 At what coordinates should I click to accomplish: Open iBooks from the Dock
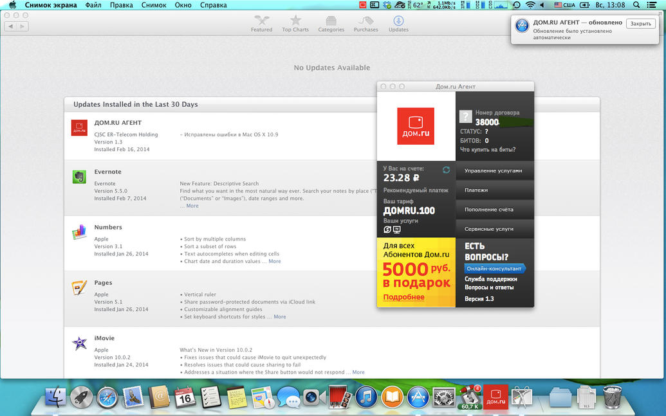tap(392, 398)
